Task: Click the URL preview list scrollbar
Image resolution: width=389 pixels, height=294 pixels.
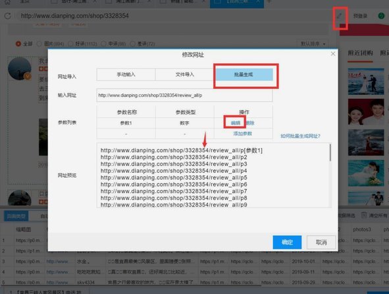Action: (x=330, y=152)
